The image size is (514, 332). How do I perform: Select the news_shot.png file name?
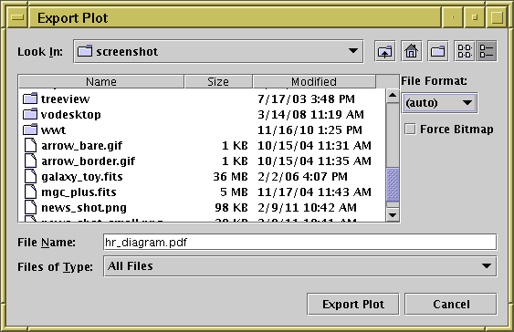click(84, 208)
